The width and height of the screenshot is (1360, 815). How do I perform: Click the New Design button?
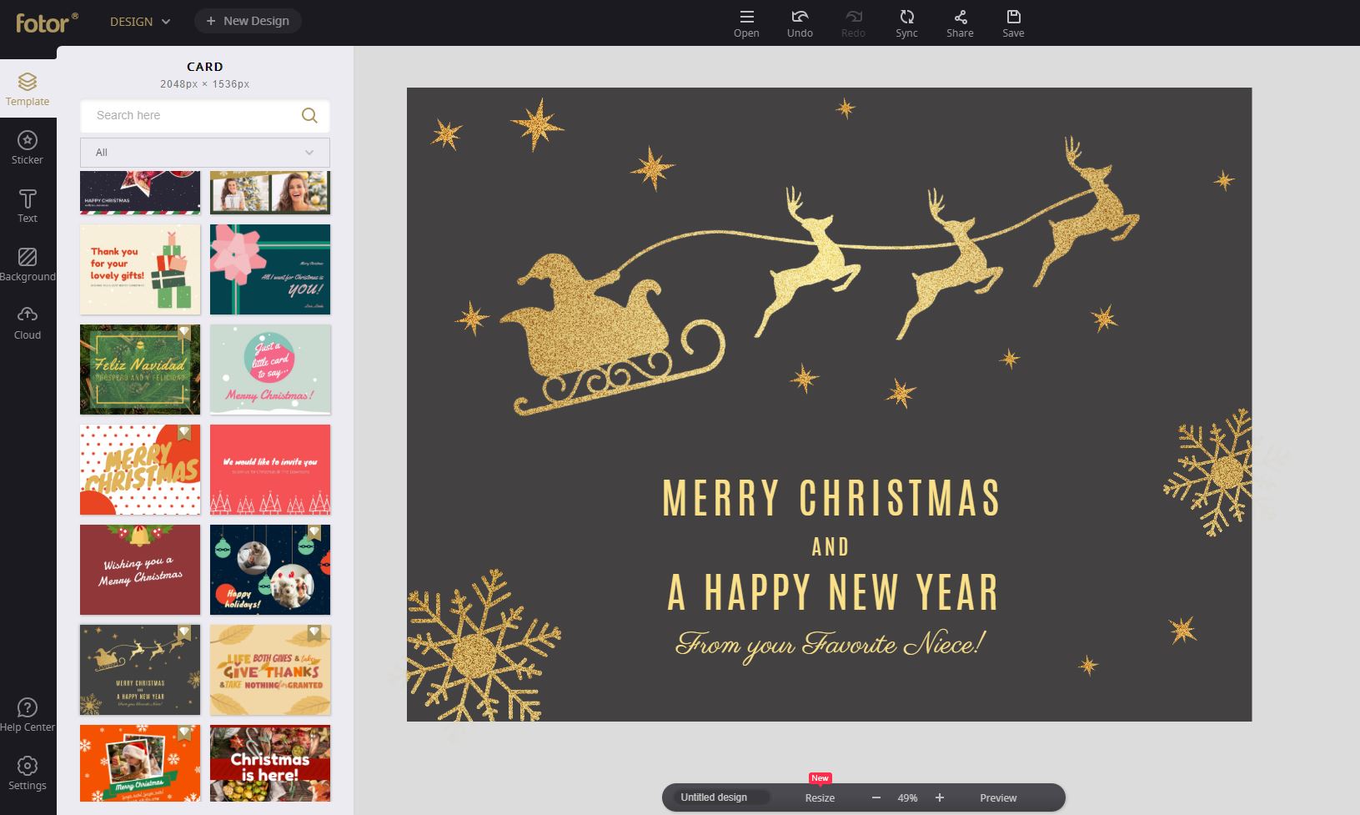coord(248,21)
